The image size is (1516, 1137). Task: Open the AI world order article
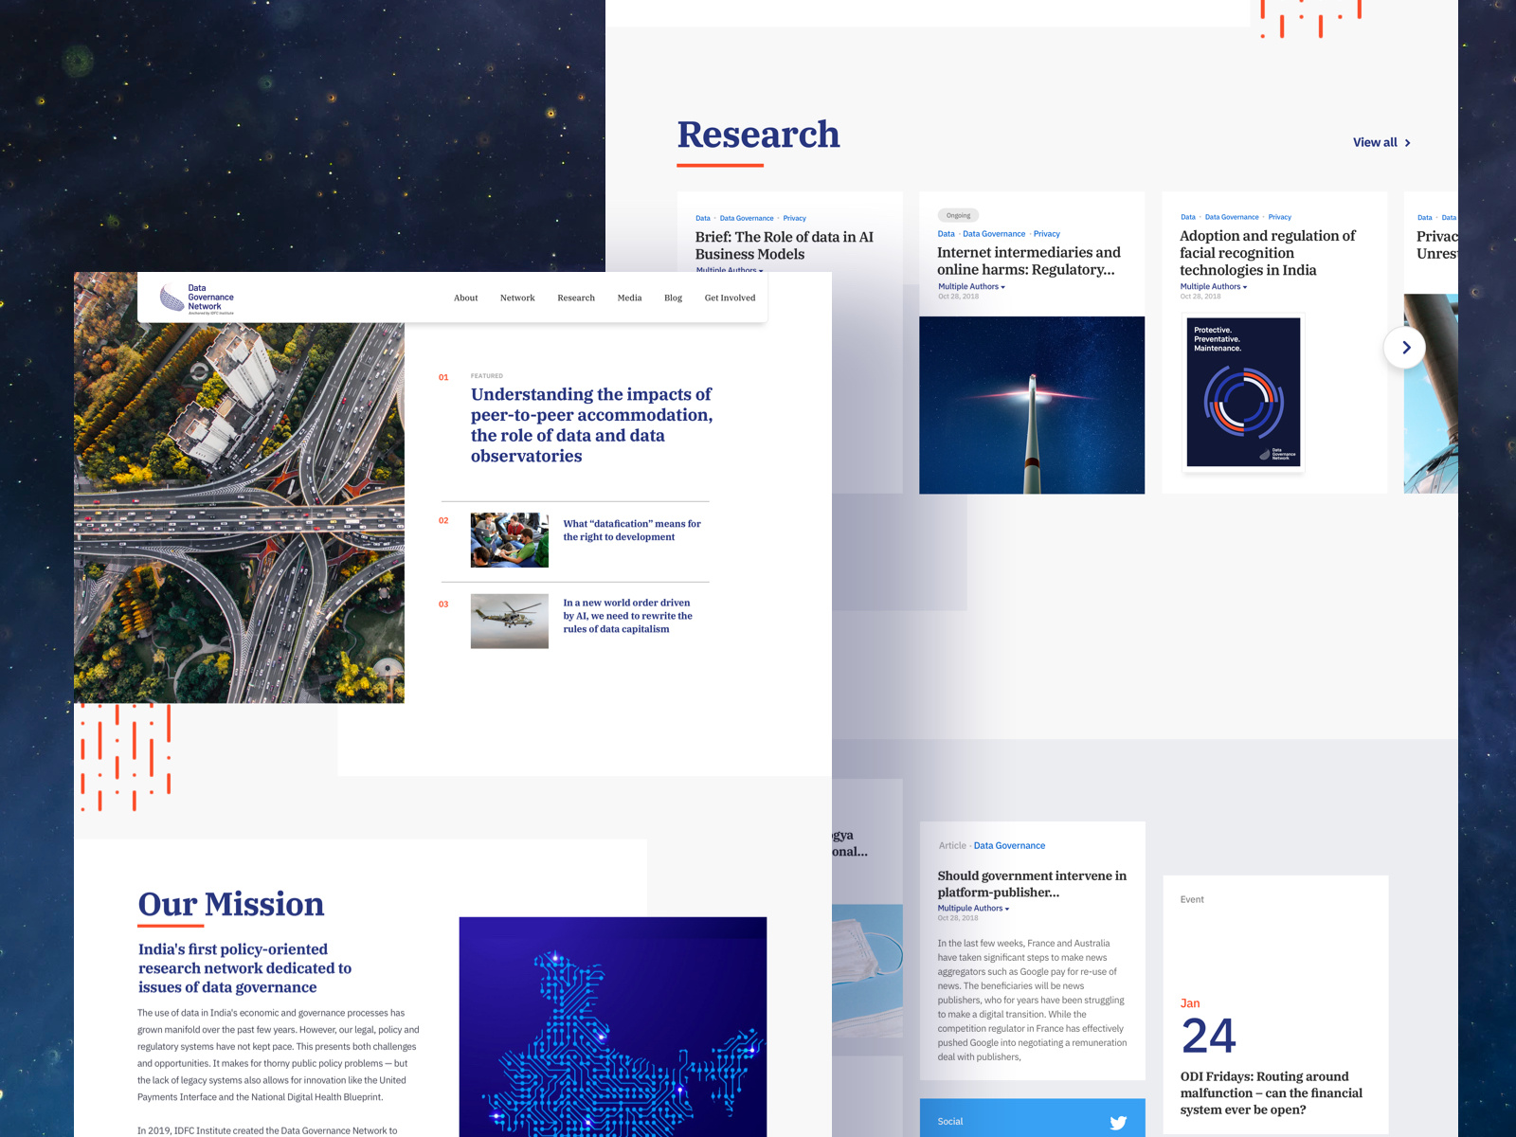point(627,616)
